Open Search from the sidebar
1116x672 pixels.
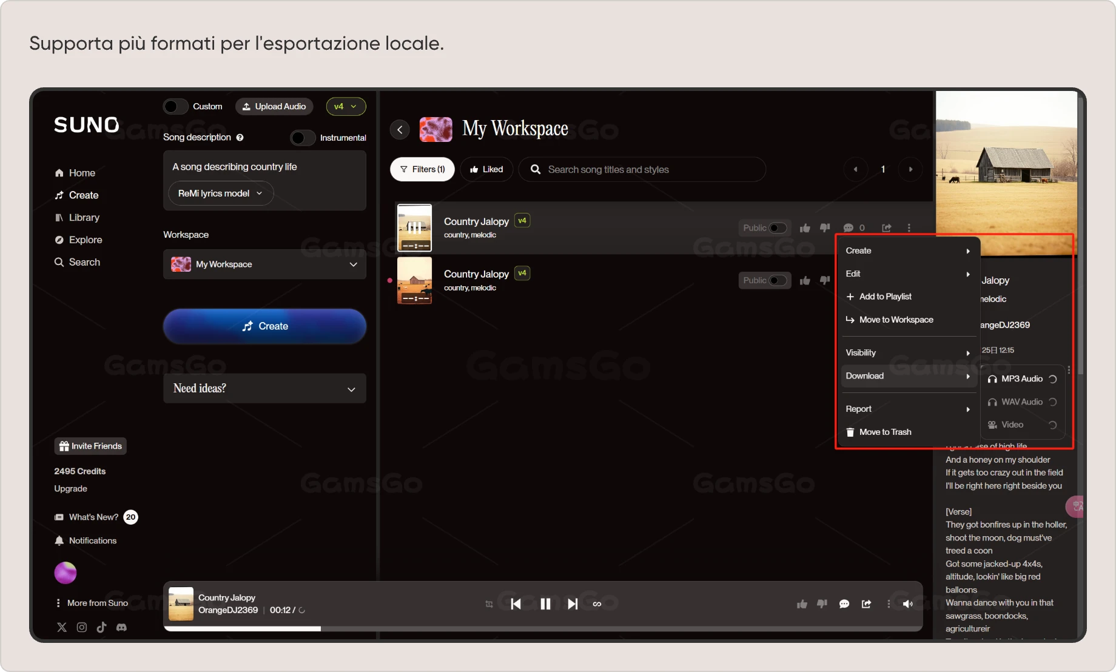click(77, 262)
